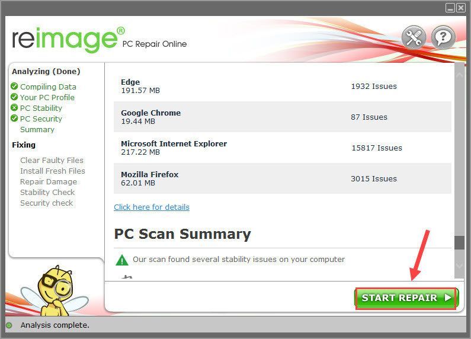Close the Reimage window
Image resolution: width=471 pixels, height=339 pixels.
point(461,8)
